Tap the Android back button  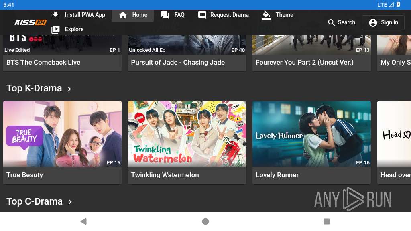(x=83, y=221)
